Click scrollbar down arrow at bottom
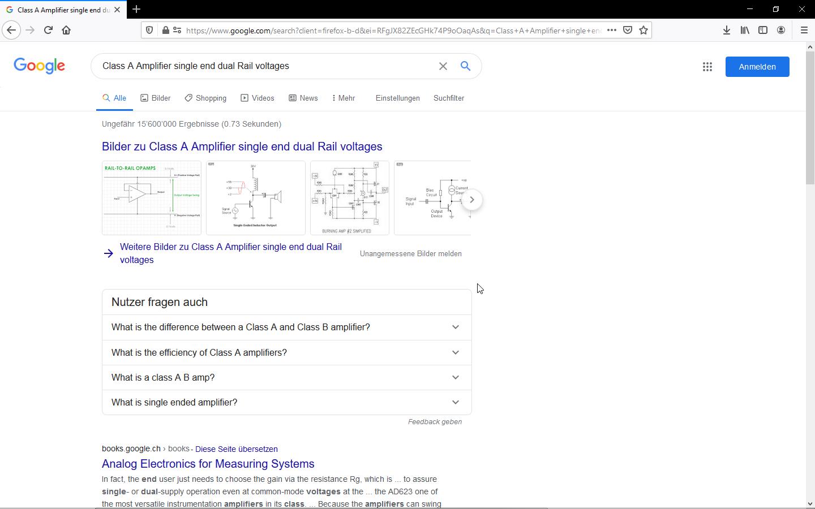 point(810,503)
